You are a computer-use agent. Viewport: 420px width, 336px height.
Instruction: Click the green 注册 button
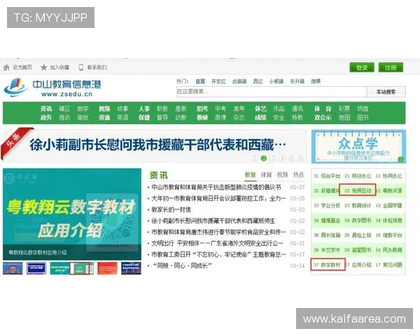coord(391,67)
